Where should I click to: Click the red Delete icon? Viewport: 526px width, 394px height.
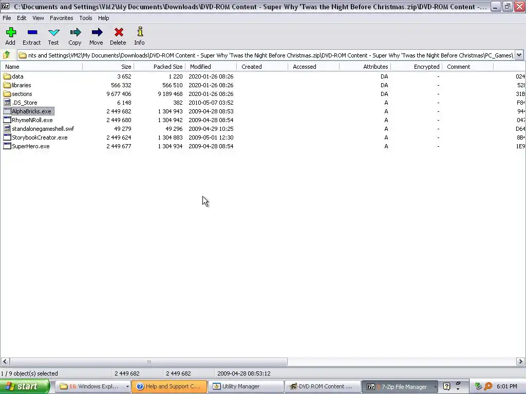coord(119,32)
